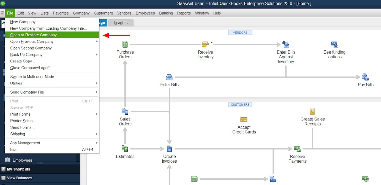The width and height of the screenshot is (381, 185).
Task: Expand the Send Company File submenu
Action: [97, 92]
